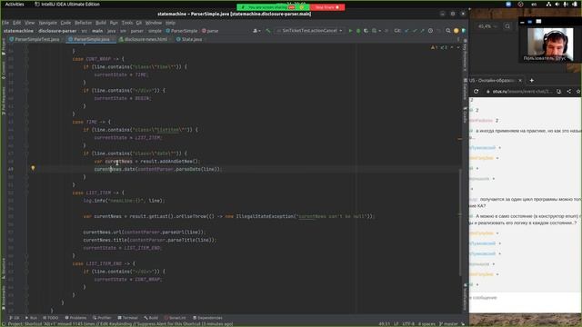Collapse the 'case LIST_ITEM' code block in the gutter
This screenshot has height=327, width=582.
click(x=26, y=193)
